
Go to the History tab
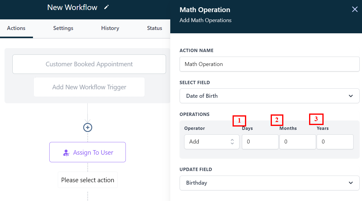tap(110, 28)
